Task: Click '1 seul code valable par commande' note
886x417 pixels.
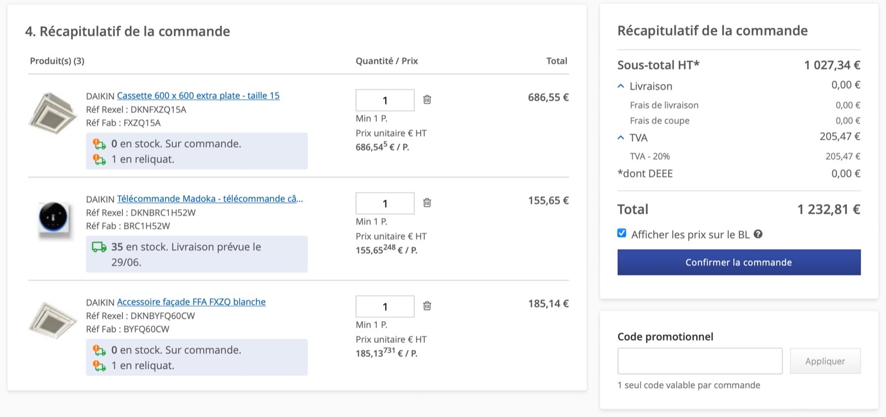Action: (x=689, y=385)
